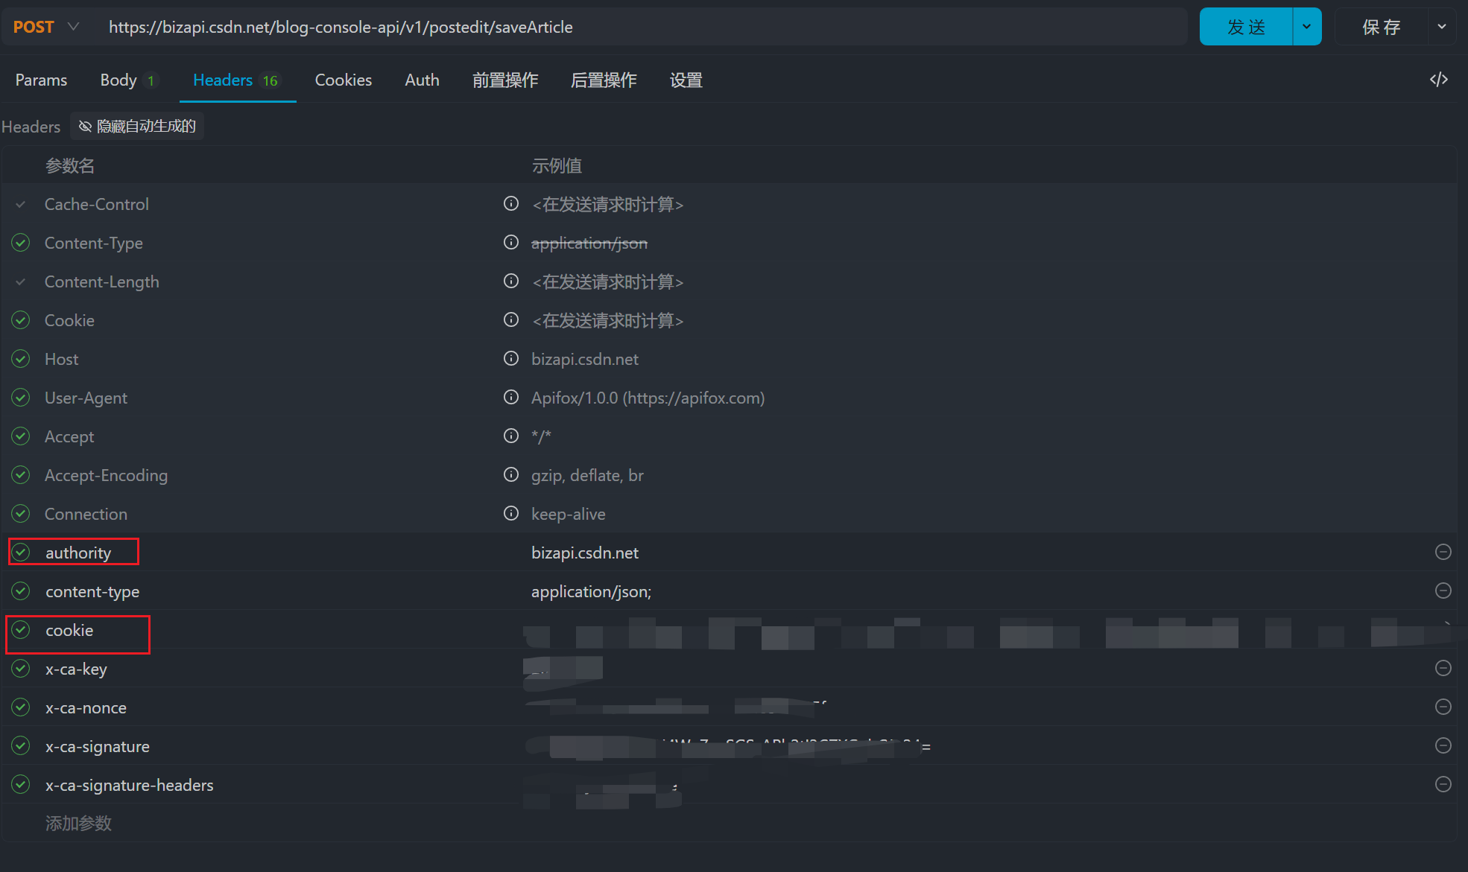Uncheck the Accept-Encoding header
The height and width of the screenshot is (872, 1468).
[x=20, y=474]
